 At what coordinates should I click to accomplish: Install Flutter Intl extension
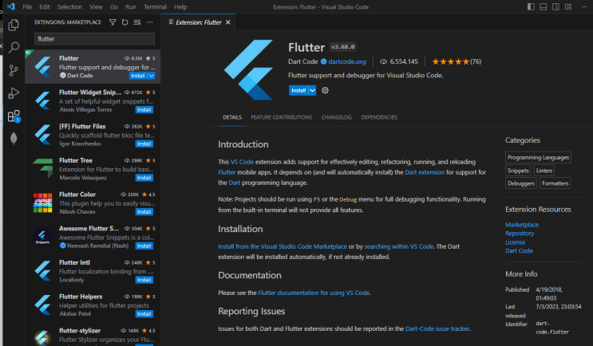(144, 280)
